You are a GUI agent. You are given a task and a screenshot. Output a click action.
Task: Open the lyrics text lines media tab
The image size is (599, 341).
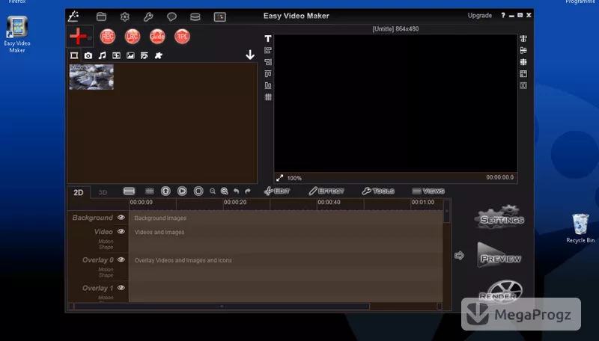pyautogui.click(x=145, y=55)
